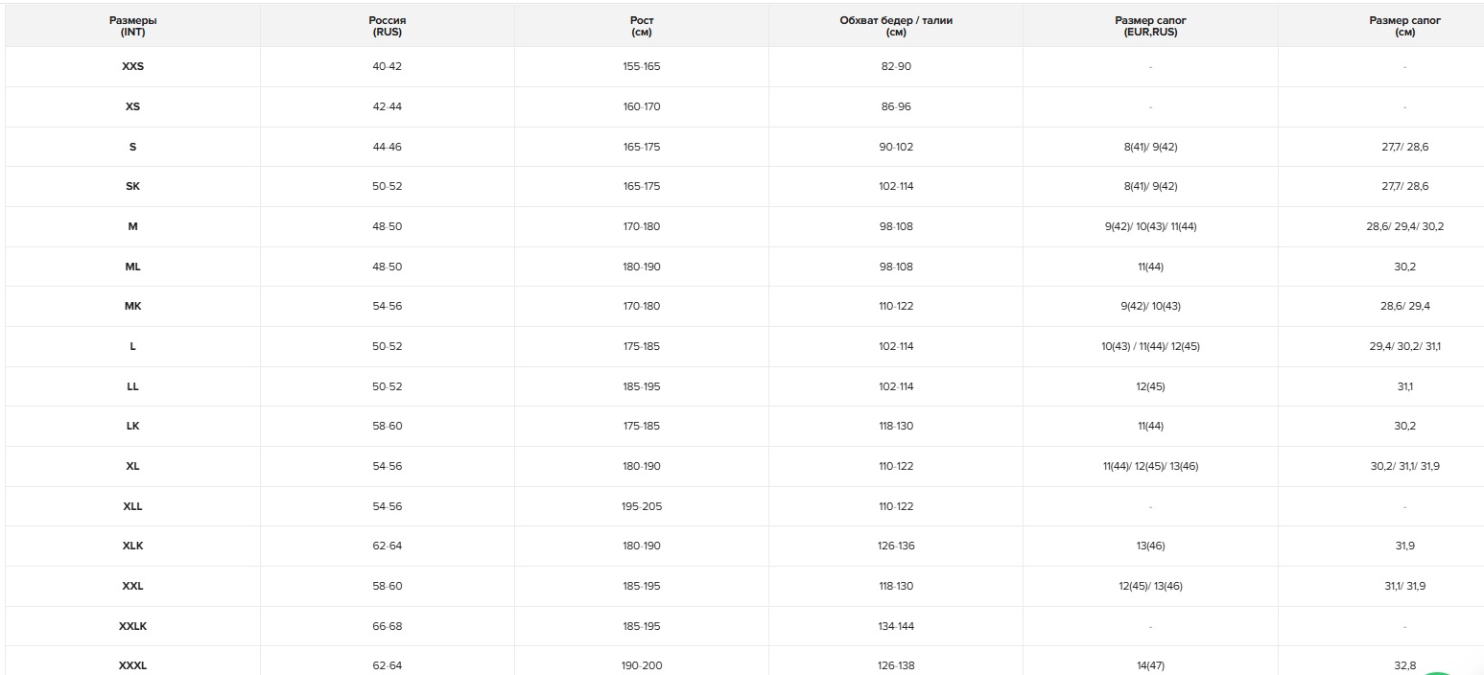Click the "Россия (RUS)" column header
This screenshot has width=1484, height=675.
tap(387, 26)
